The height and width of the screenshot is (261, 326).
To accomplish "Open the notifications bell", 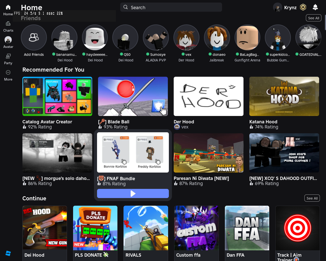I will point(315,7).
